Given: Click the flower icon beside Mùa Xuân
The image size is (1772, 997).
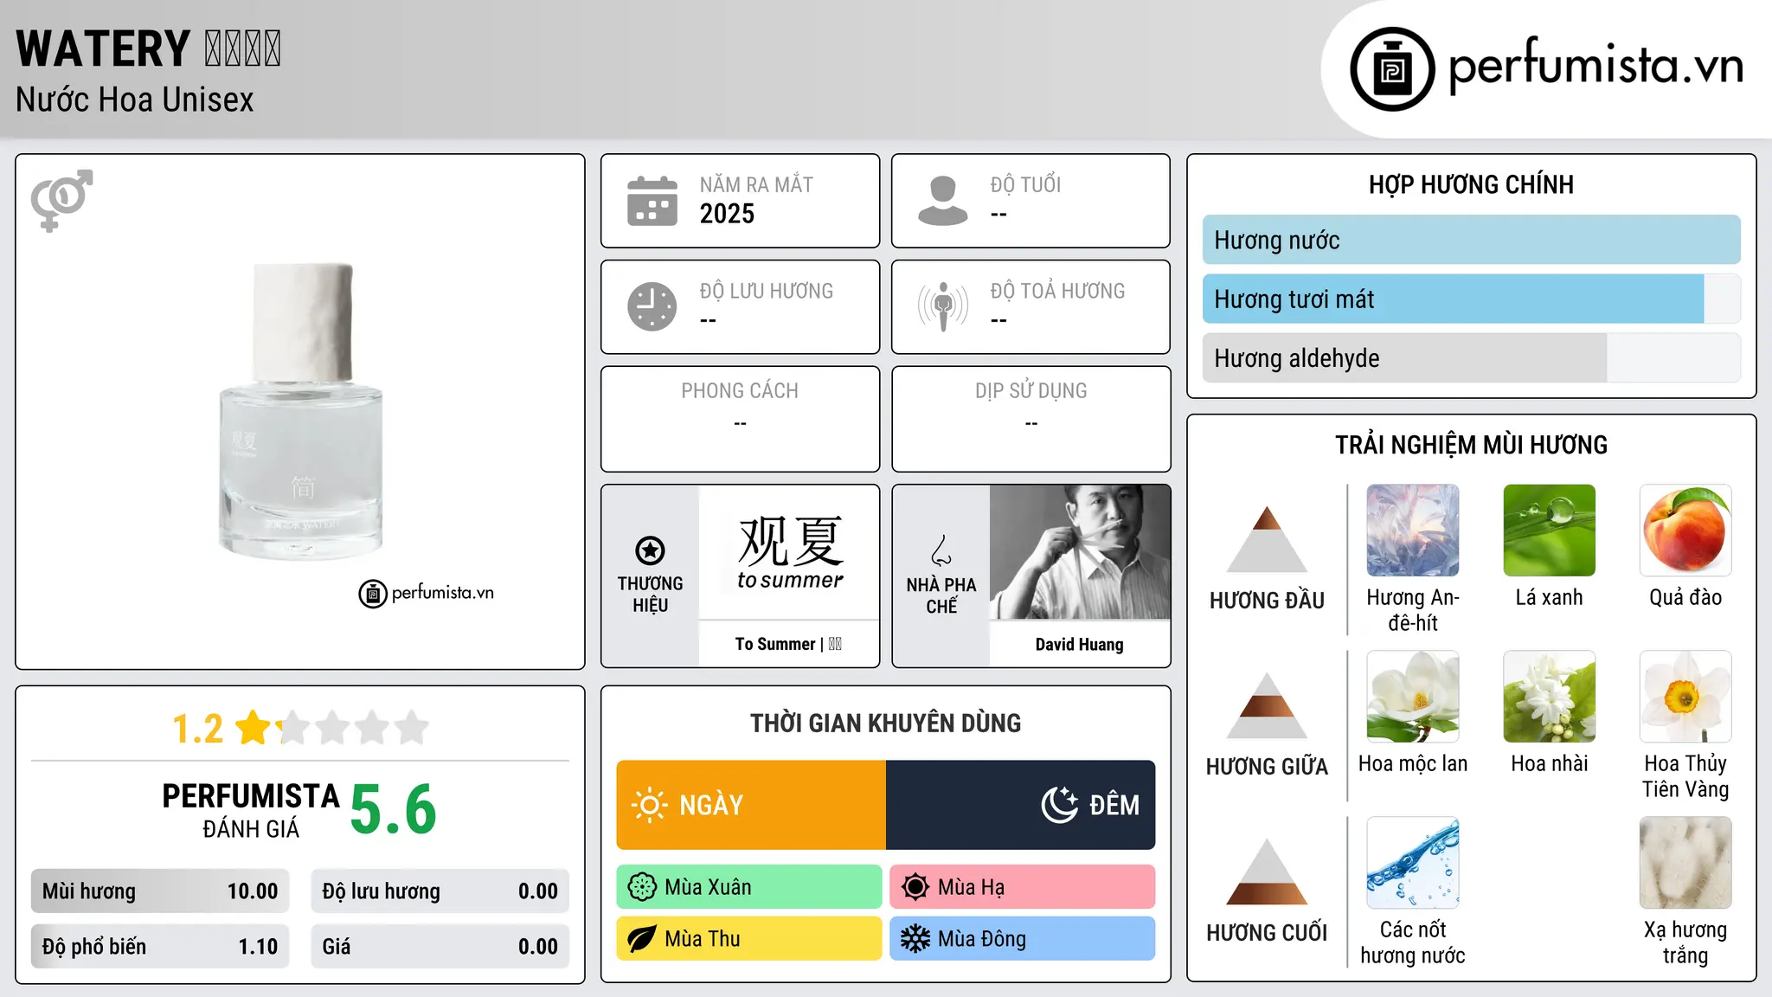Looking at the screenshot, I should tap(642, 887).
